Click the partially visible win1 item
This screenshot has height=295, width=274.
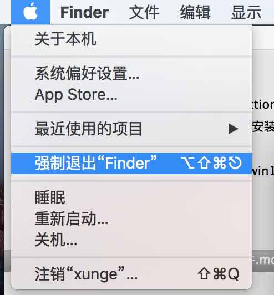[x=263, y=171]
